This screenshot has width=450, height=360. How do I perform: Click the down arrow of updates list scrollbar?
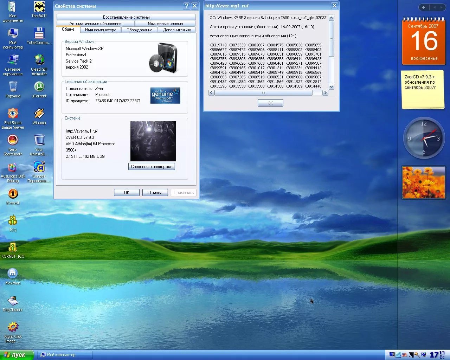331,86
